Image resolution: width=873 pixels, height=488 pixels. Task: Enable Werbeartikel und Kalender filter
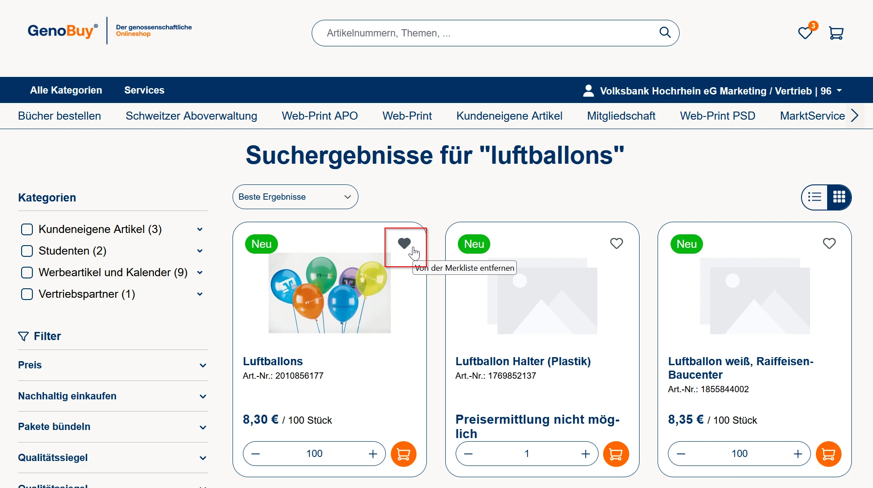pyautogui.click(x=27, y=273)
